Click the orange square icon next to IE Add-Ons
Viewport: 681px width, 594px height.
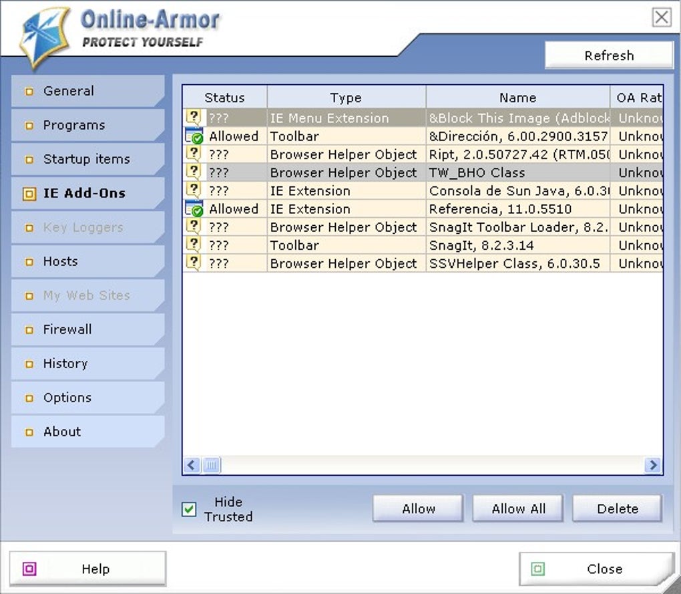coord(29,193)
